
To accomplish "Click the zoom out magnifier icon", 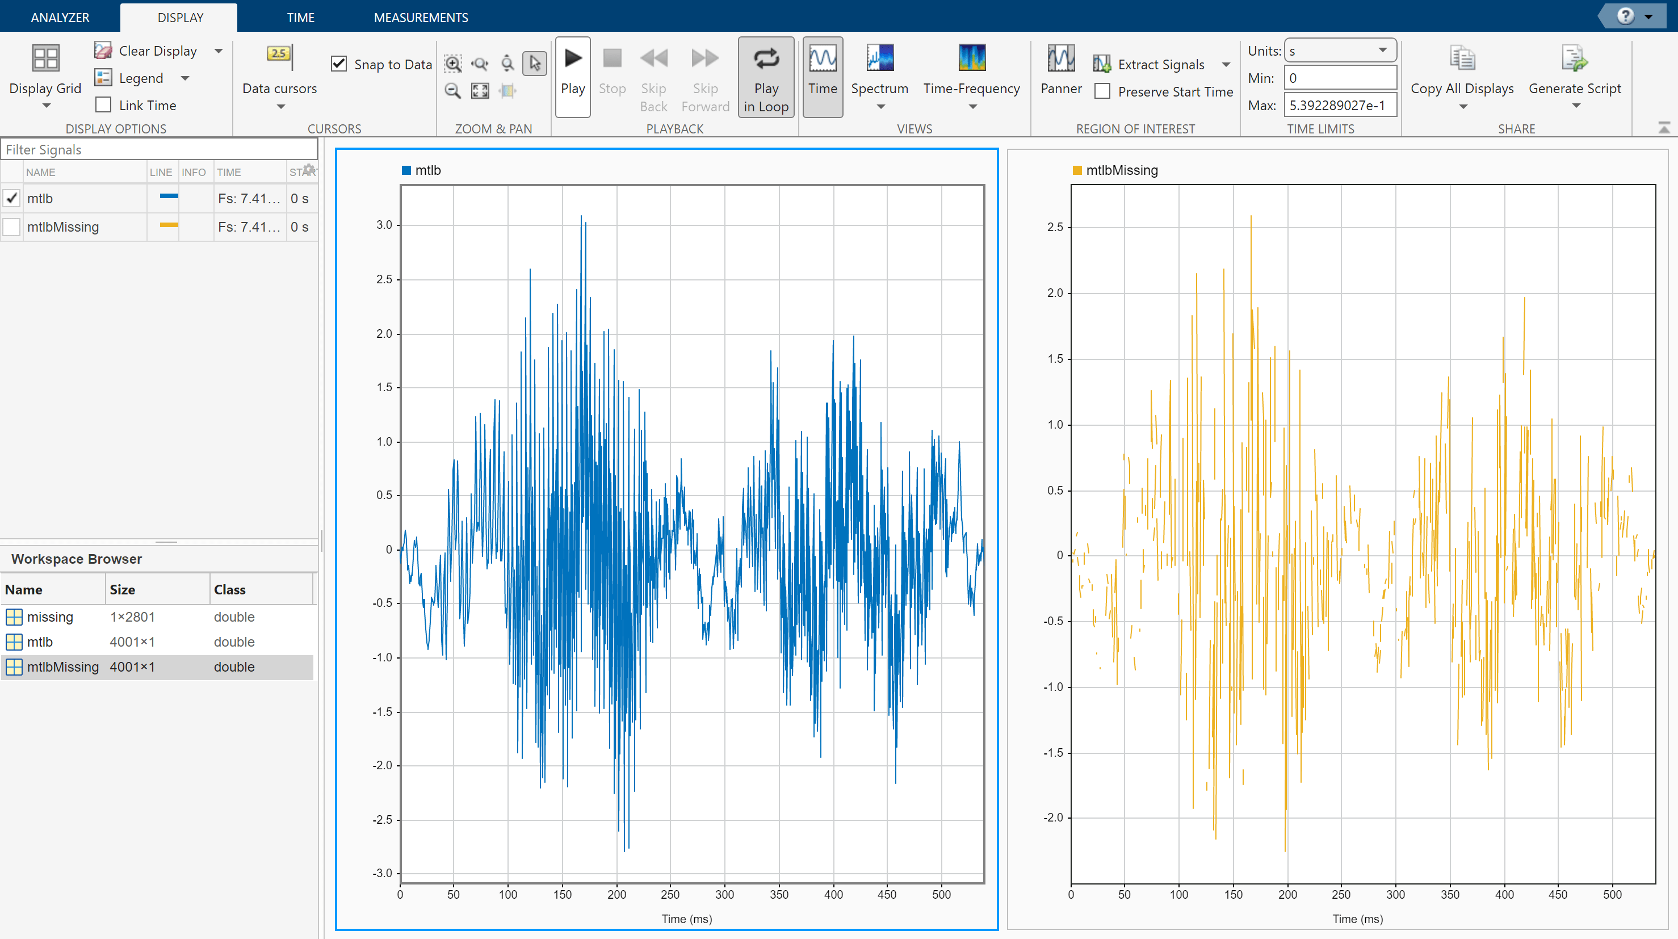I will (x=453, y=91).
